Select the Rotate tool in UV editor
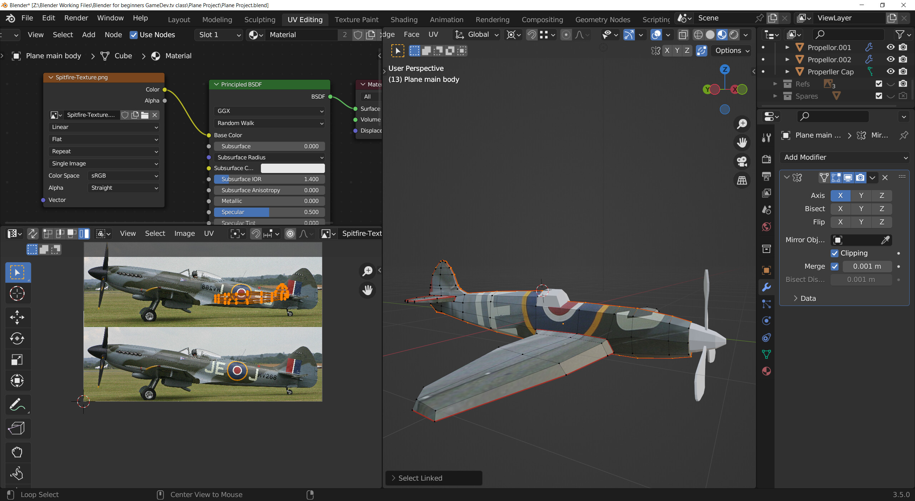Viewport: 915px width, 501px height. (17, 338)
